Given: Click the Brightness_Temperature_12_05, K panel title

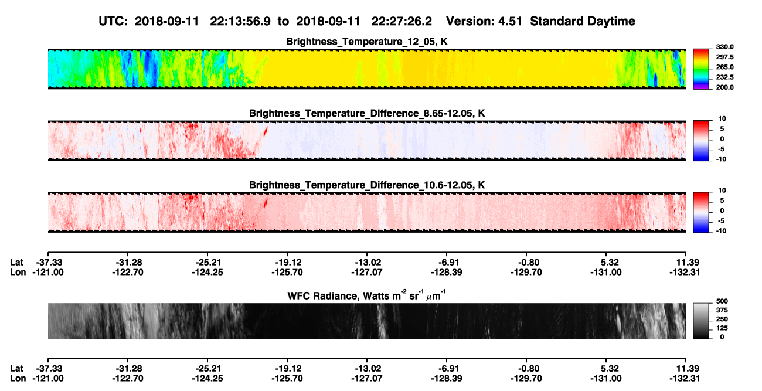Looking at the screenshot, I should click(x=367, y=42).
